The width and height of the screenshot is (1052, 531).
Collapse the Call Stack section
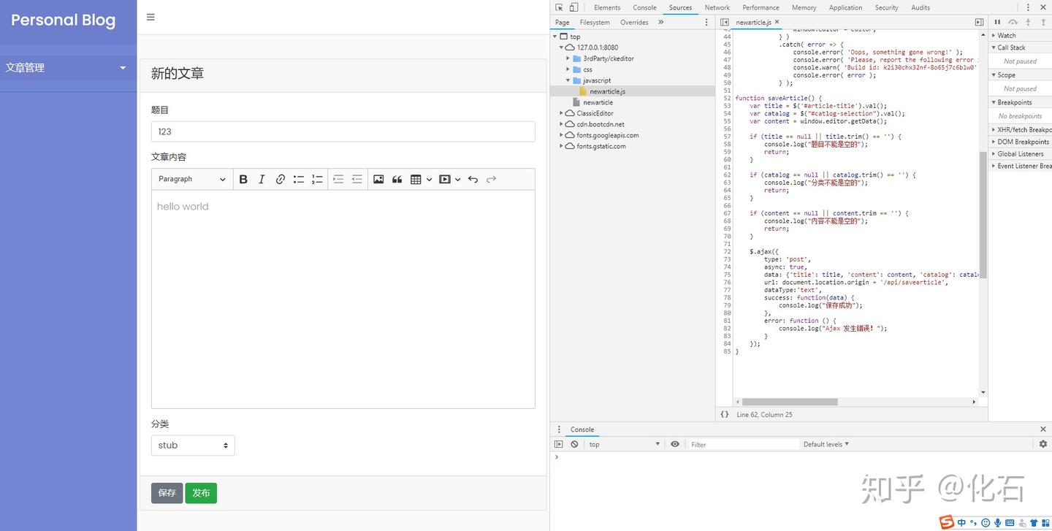click(x=1020, y=47)
